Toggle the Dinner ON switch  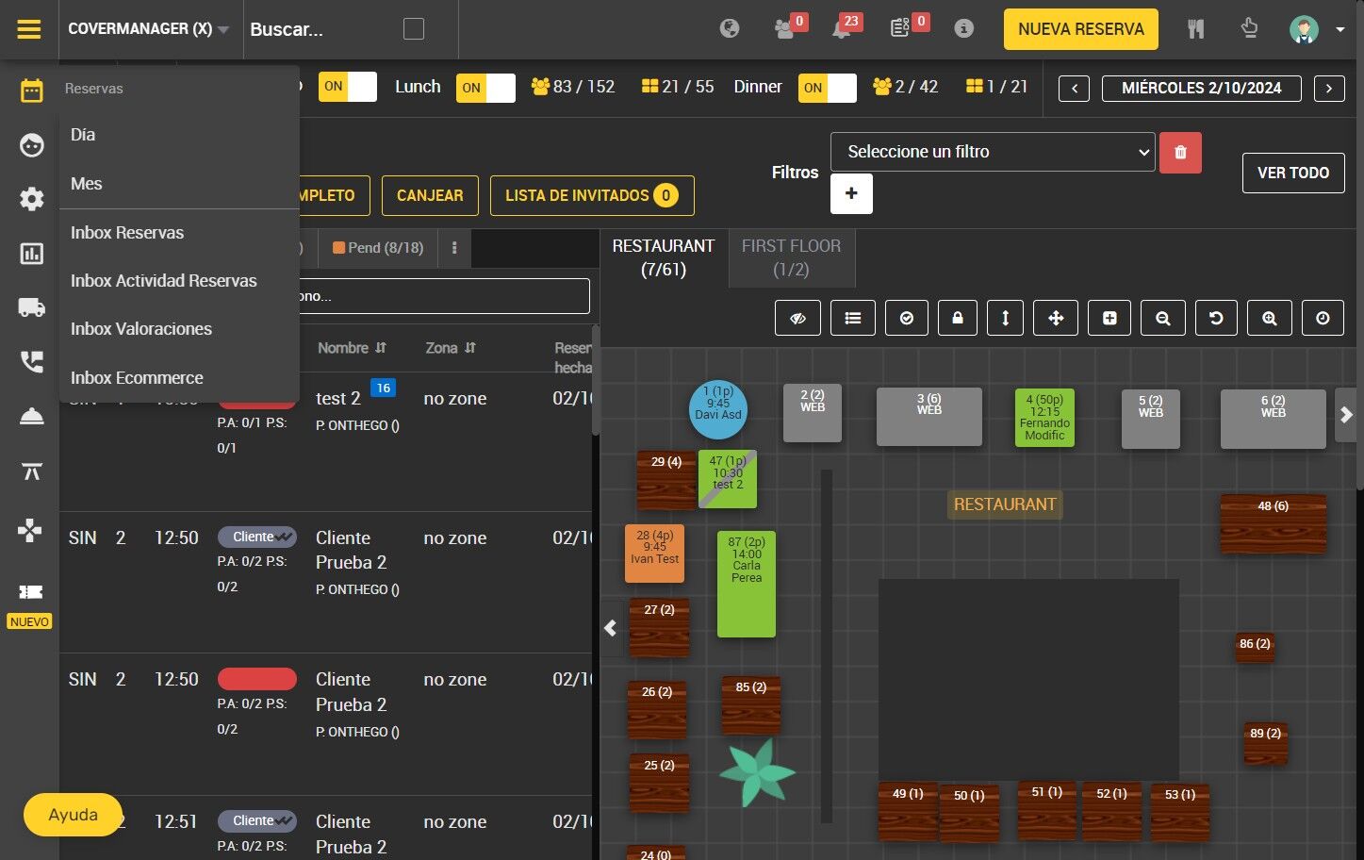coord(827,87)
